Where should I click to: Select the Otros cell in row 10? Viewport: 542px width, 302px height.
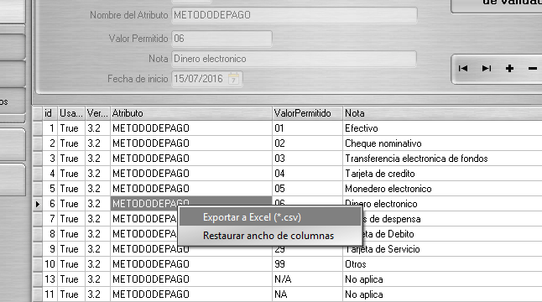pyautogui.click(x=442, y=264)
